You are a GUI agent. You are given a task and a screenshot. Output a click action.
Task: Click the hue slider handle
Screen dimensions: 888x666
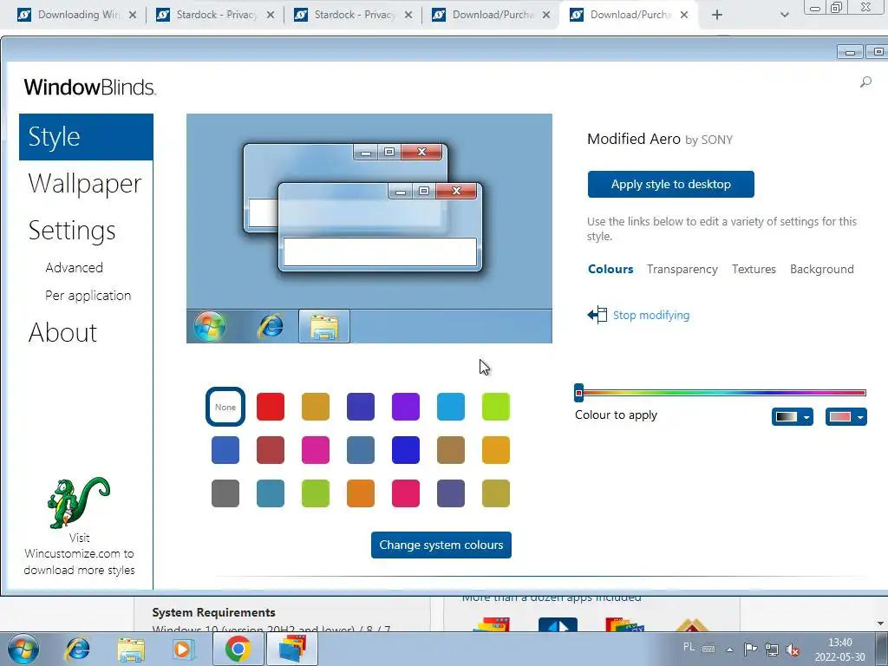[578, 392]
